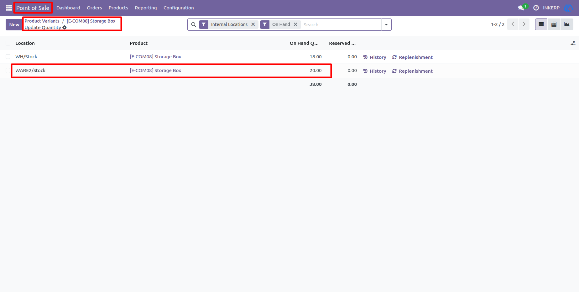Click the 18.00 on hand quantity cell
Screen dimensions: 579x292
point(316,57)
